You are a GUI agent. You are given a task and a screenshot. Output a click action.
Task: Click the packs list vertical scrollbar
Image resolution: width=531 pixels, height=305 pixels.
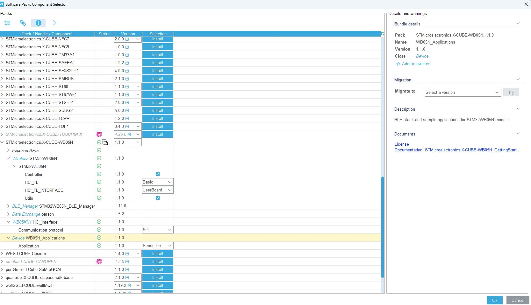tap(383, 227)
